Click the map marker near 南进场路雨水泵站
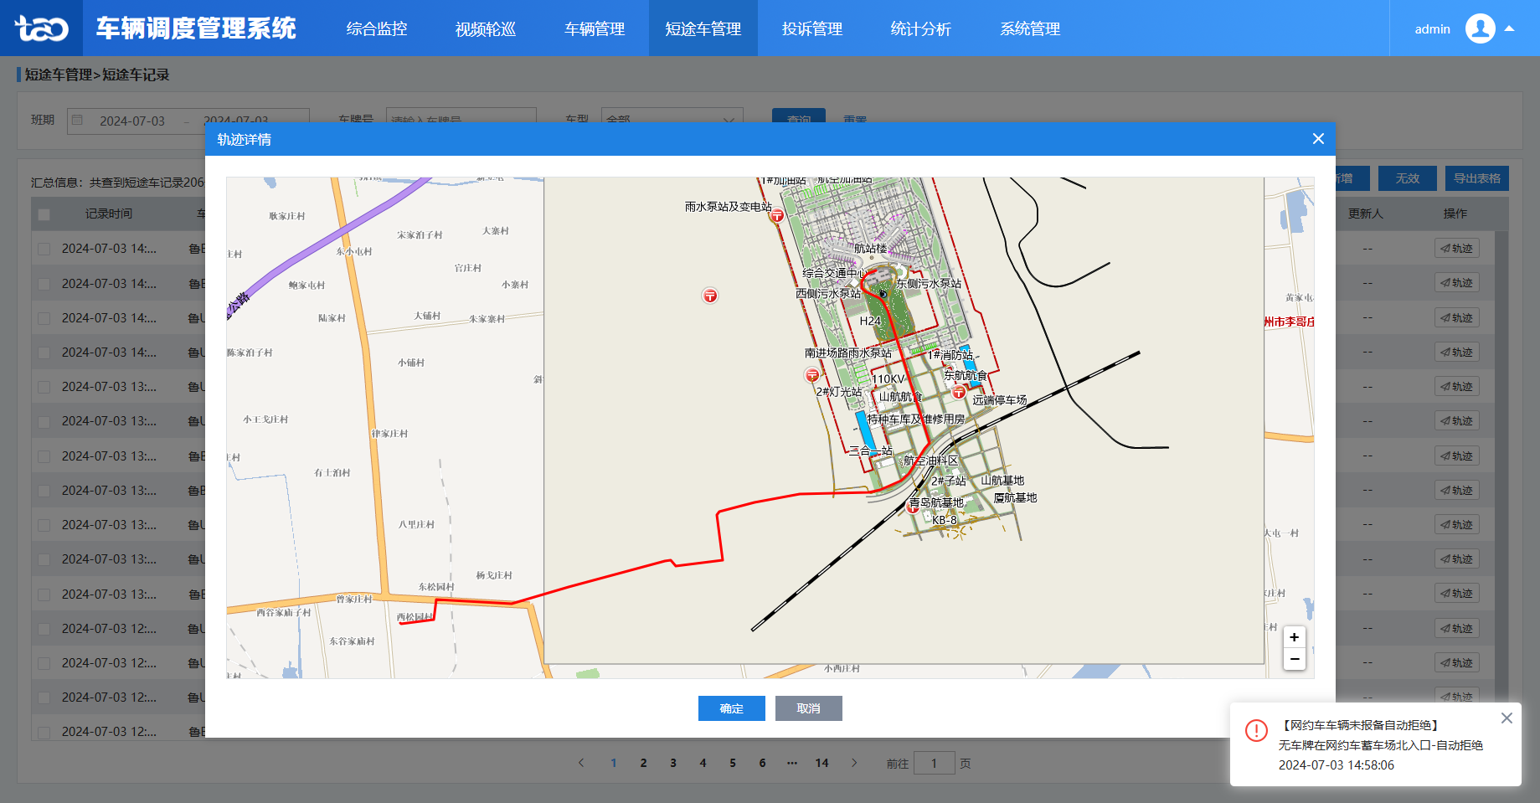 click(811, 375)
